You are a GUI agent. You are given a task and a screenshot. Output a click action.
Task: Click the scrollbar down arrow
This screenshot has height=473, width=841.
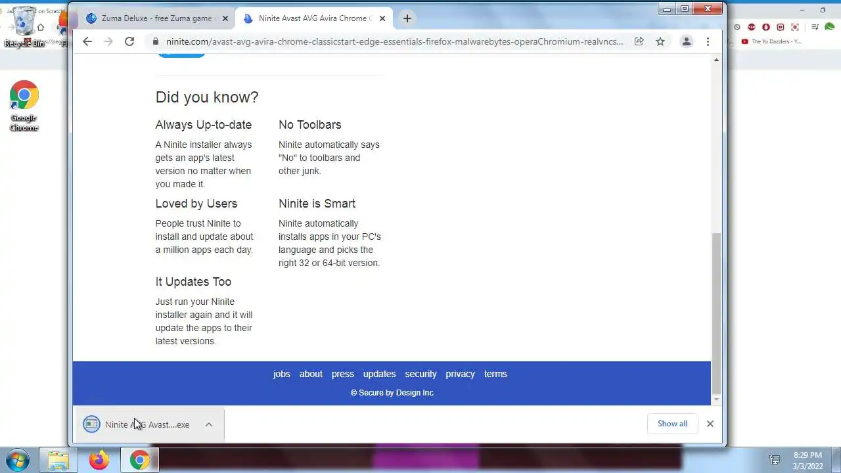tap(716, 399)
